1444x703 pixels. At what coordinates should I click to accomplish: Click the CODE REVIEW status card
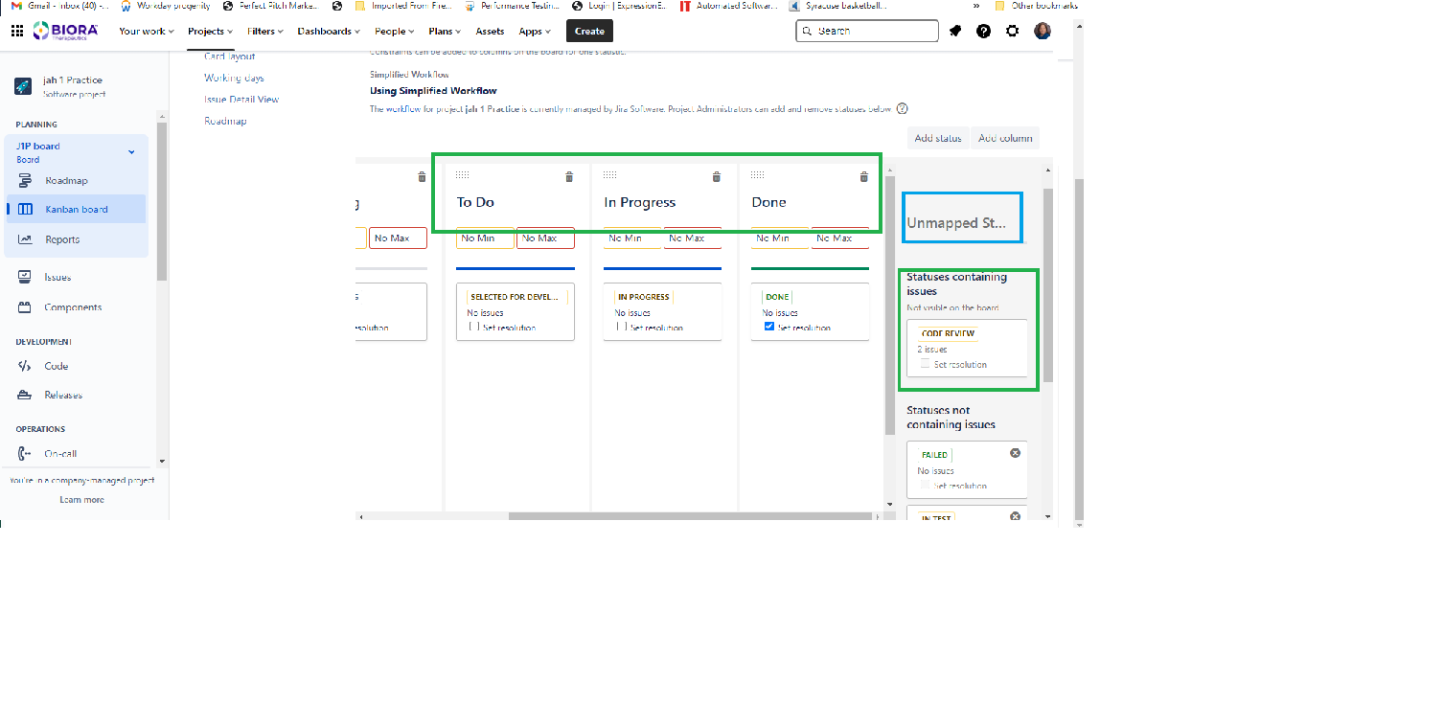[x=967, y=349]
